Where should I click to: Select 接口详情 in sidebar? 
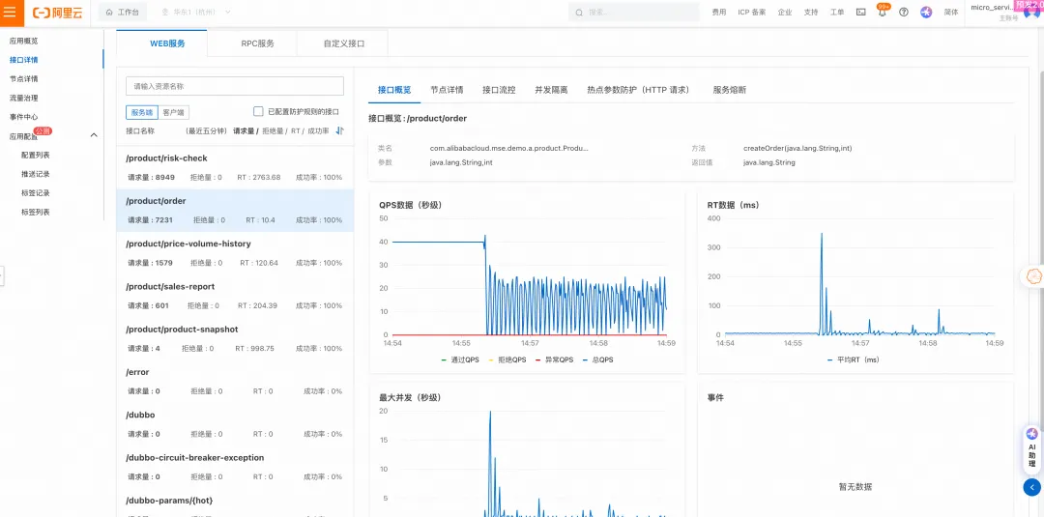[24, 60]
